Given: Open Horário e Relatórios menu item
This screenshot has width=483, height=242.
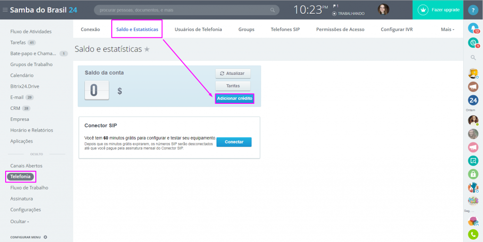Looking at the screenshot, I should [32, 130].
